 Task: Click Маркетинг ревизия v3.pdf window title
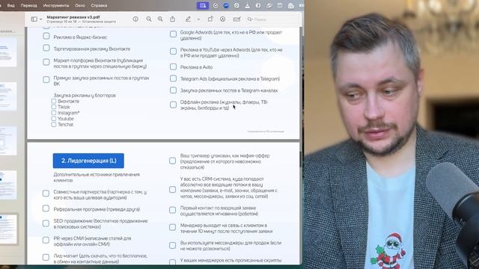73,17
